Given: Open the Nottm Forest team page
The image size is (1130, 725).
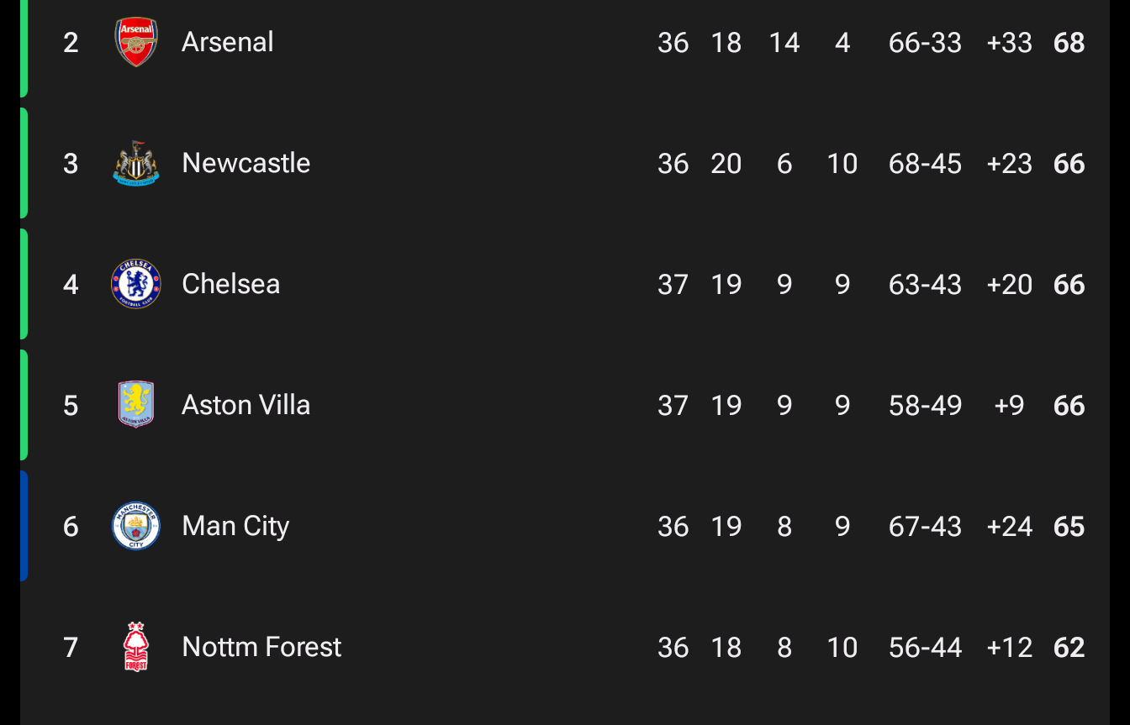Looking at the screenshot, I should coord(261,647).
